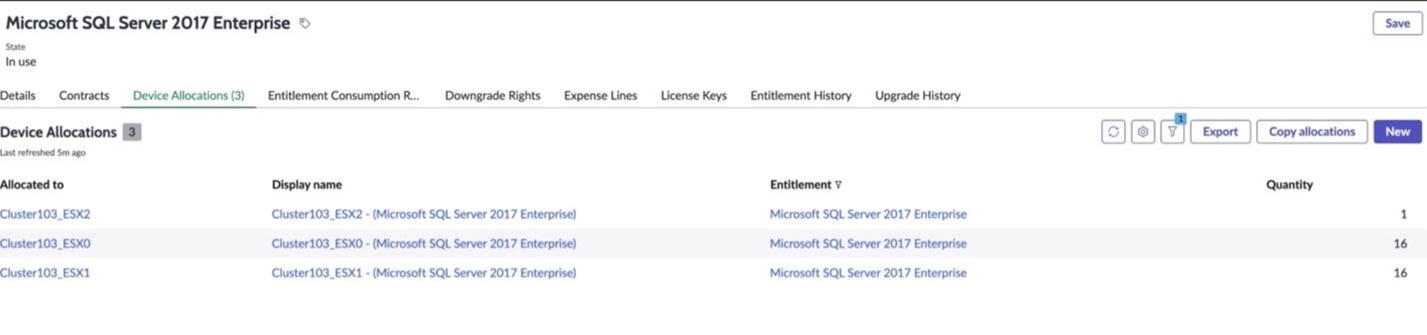Switch to the Details tab
The width and height of the screenshot is (1427, 335).
(18, 95)
